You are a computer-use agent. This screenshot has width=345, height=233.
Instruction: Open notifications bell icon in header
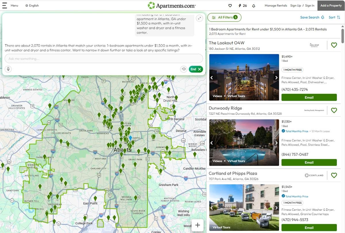point(254,5)
